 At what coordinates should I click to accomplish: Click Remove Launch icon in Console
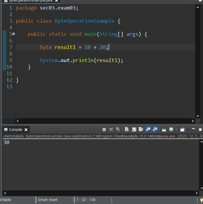point(111,129)
